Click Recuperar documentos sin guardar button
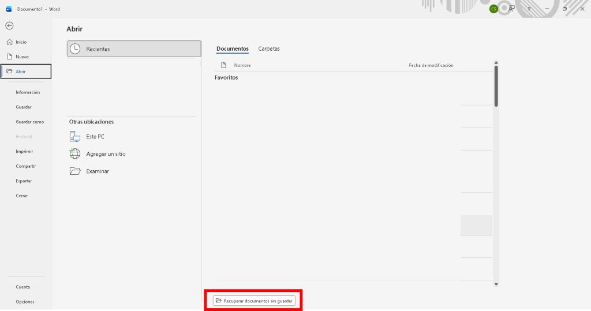This screenshot has height=311, width=591. tap(254, 301)
